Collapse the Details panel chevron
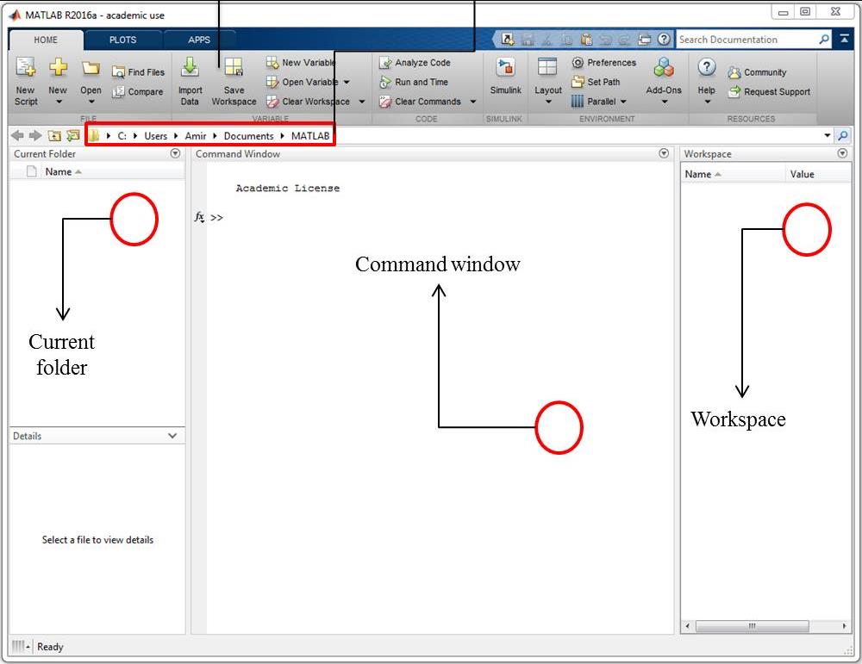The width and height of the screenshot is (862, 664). click(172, 436)
